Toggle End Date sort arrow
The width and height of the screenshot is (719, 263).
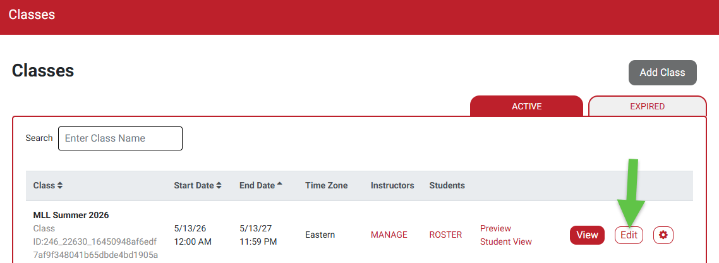pyautogui.click(x=280, y=184)
